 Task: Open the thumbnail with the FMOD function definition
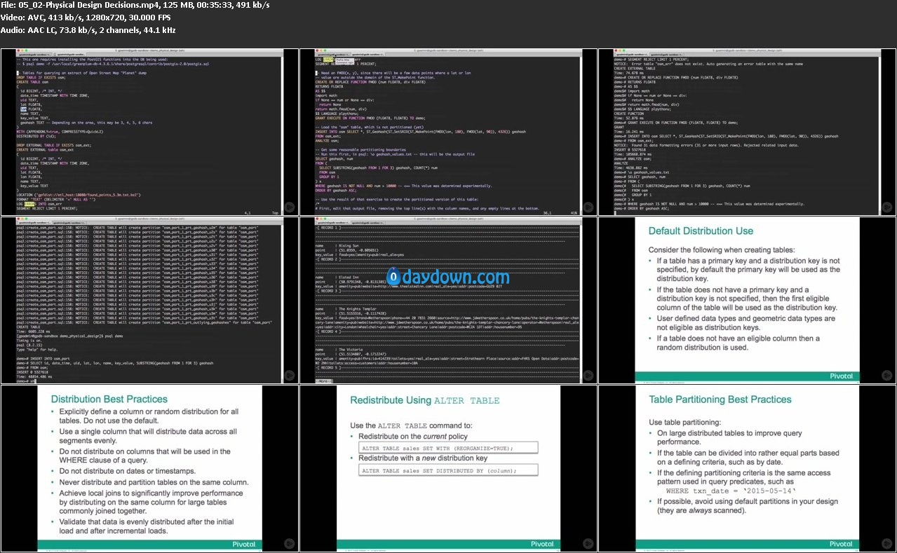(x=448, y=132)
